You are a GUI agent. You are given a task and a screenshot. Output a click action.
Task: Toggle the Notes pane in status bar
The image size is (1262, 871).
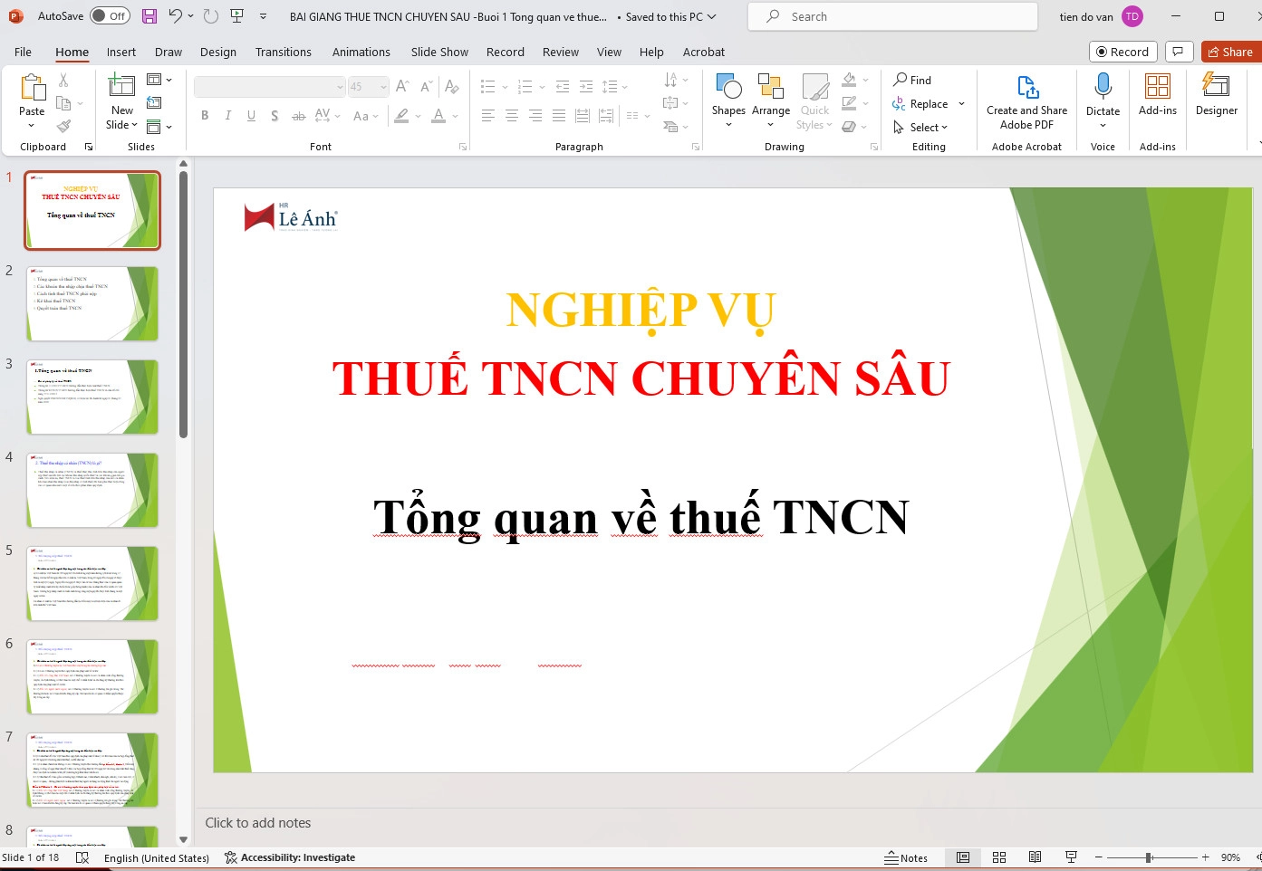click(x=906, y=857)
